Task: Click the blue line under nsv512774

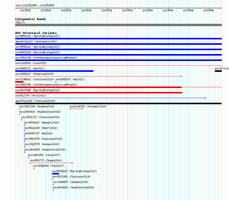Action: click(110, 98)
